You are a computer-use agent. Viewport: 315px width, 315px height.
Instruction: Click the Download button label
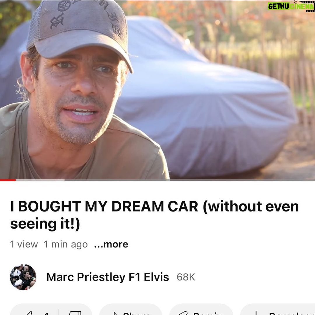(292, 313)
